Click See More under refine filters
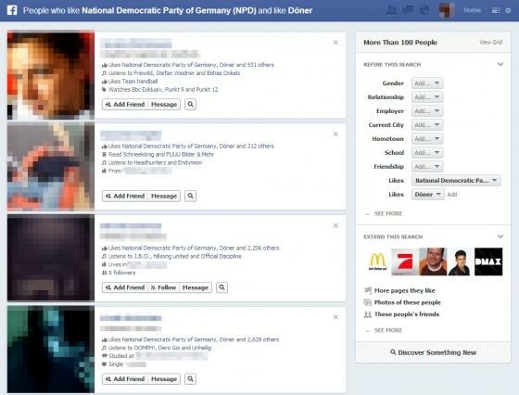Image resolution: width=519 pixels, height=395 pixels. click(388, 213)
